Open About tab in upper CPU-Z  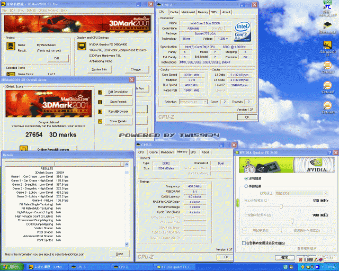pyautogui.click(x=226, y=12)
